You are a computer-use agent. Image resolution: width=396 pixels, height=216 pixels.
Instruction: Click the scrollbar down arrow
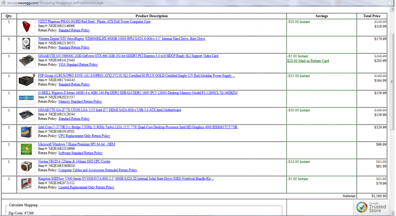[392, 213]
